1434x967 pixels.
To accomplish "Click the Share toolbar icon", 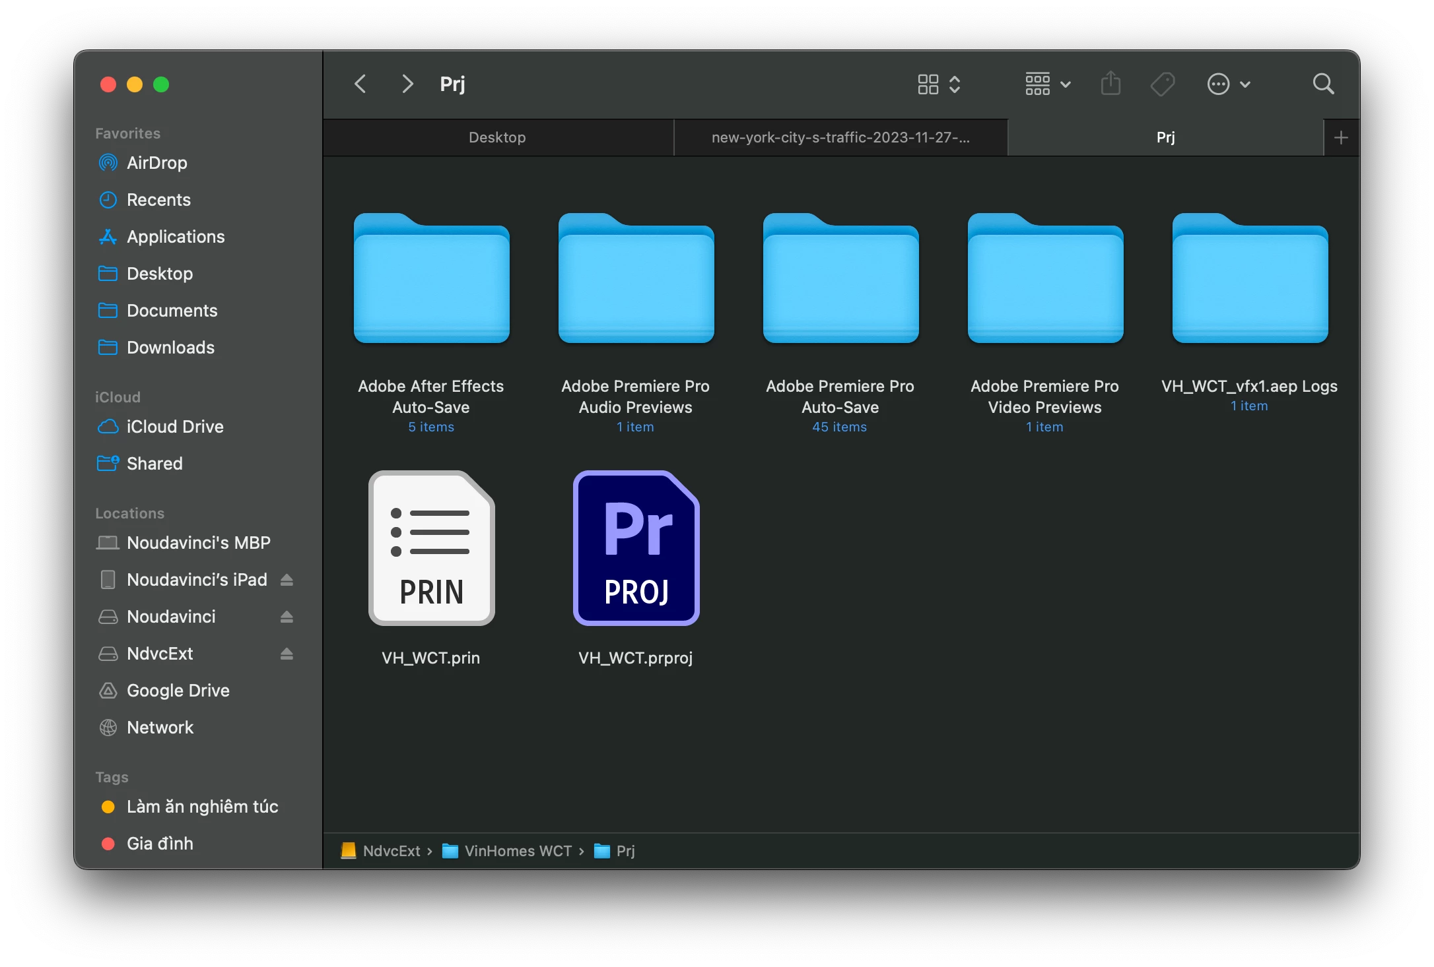I will [x=1110, y=84].
